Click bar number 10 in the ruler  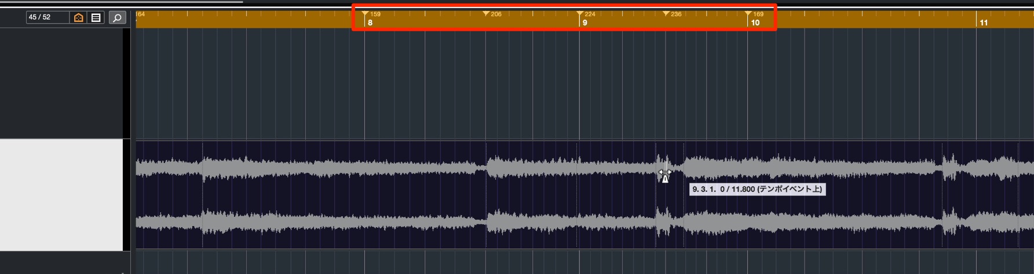coord(755,23)
